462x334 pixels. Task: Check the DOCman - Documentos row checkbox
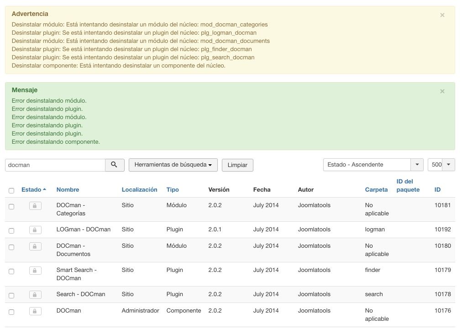pos(11,247)
